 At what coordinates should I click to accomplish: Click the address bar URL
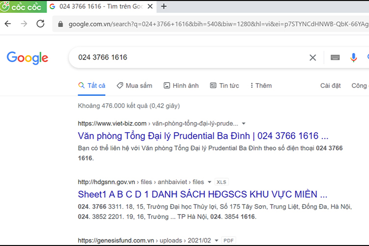pyautogui.click(x=218, y=24)
